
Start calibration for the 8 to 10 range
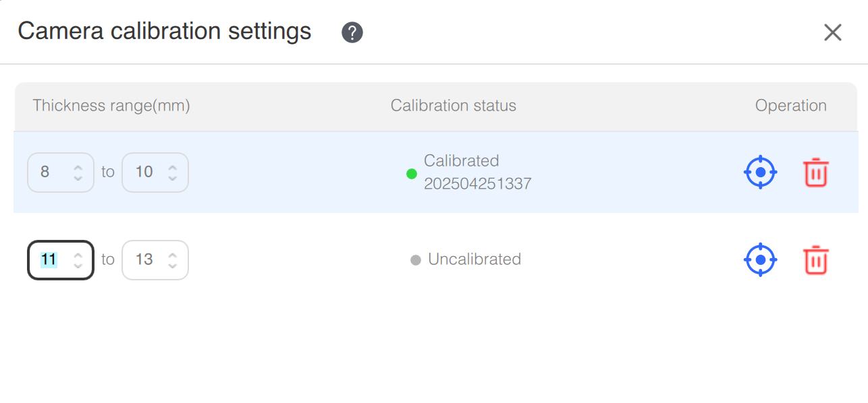pyautogui.click(x=761, y=173)
